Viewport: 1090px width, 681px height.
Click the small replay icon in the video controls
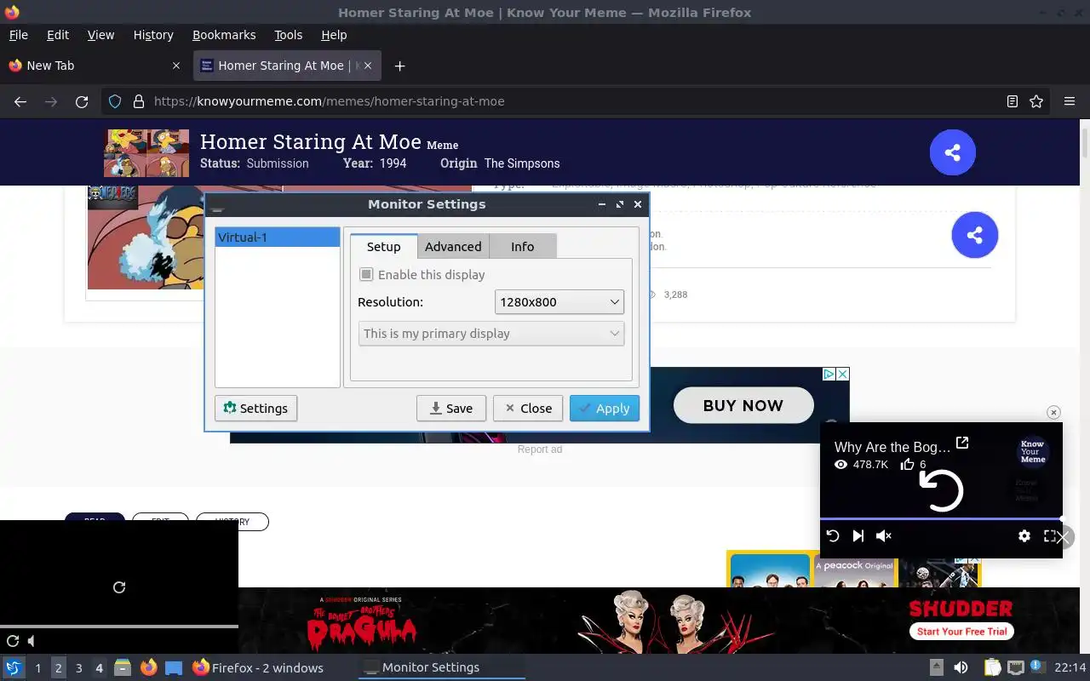pos(833,535)
